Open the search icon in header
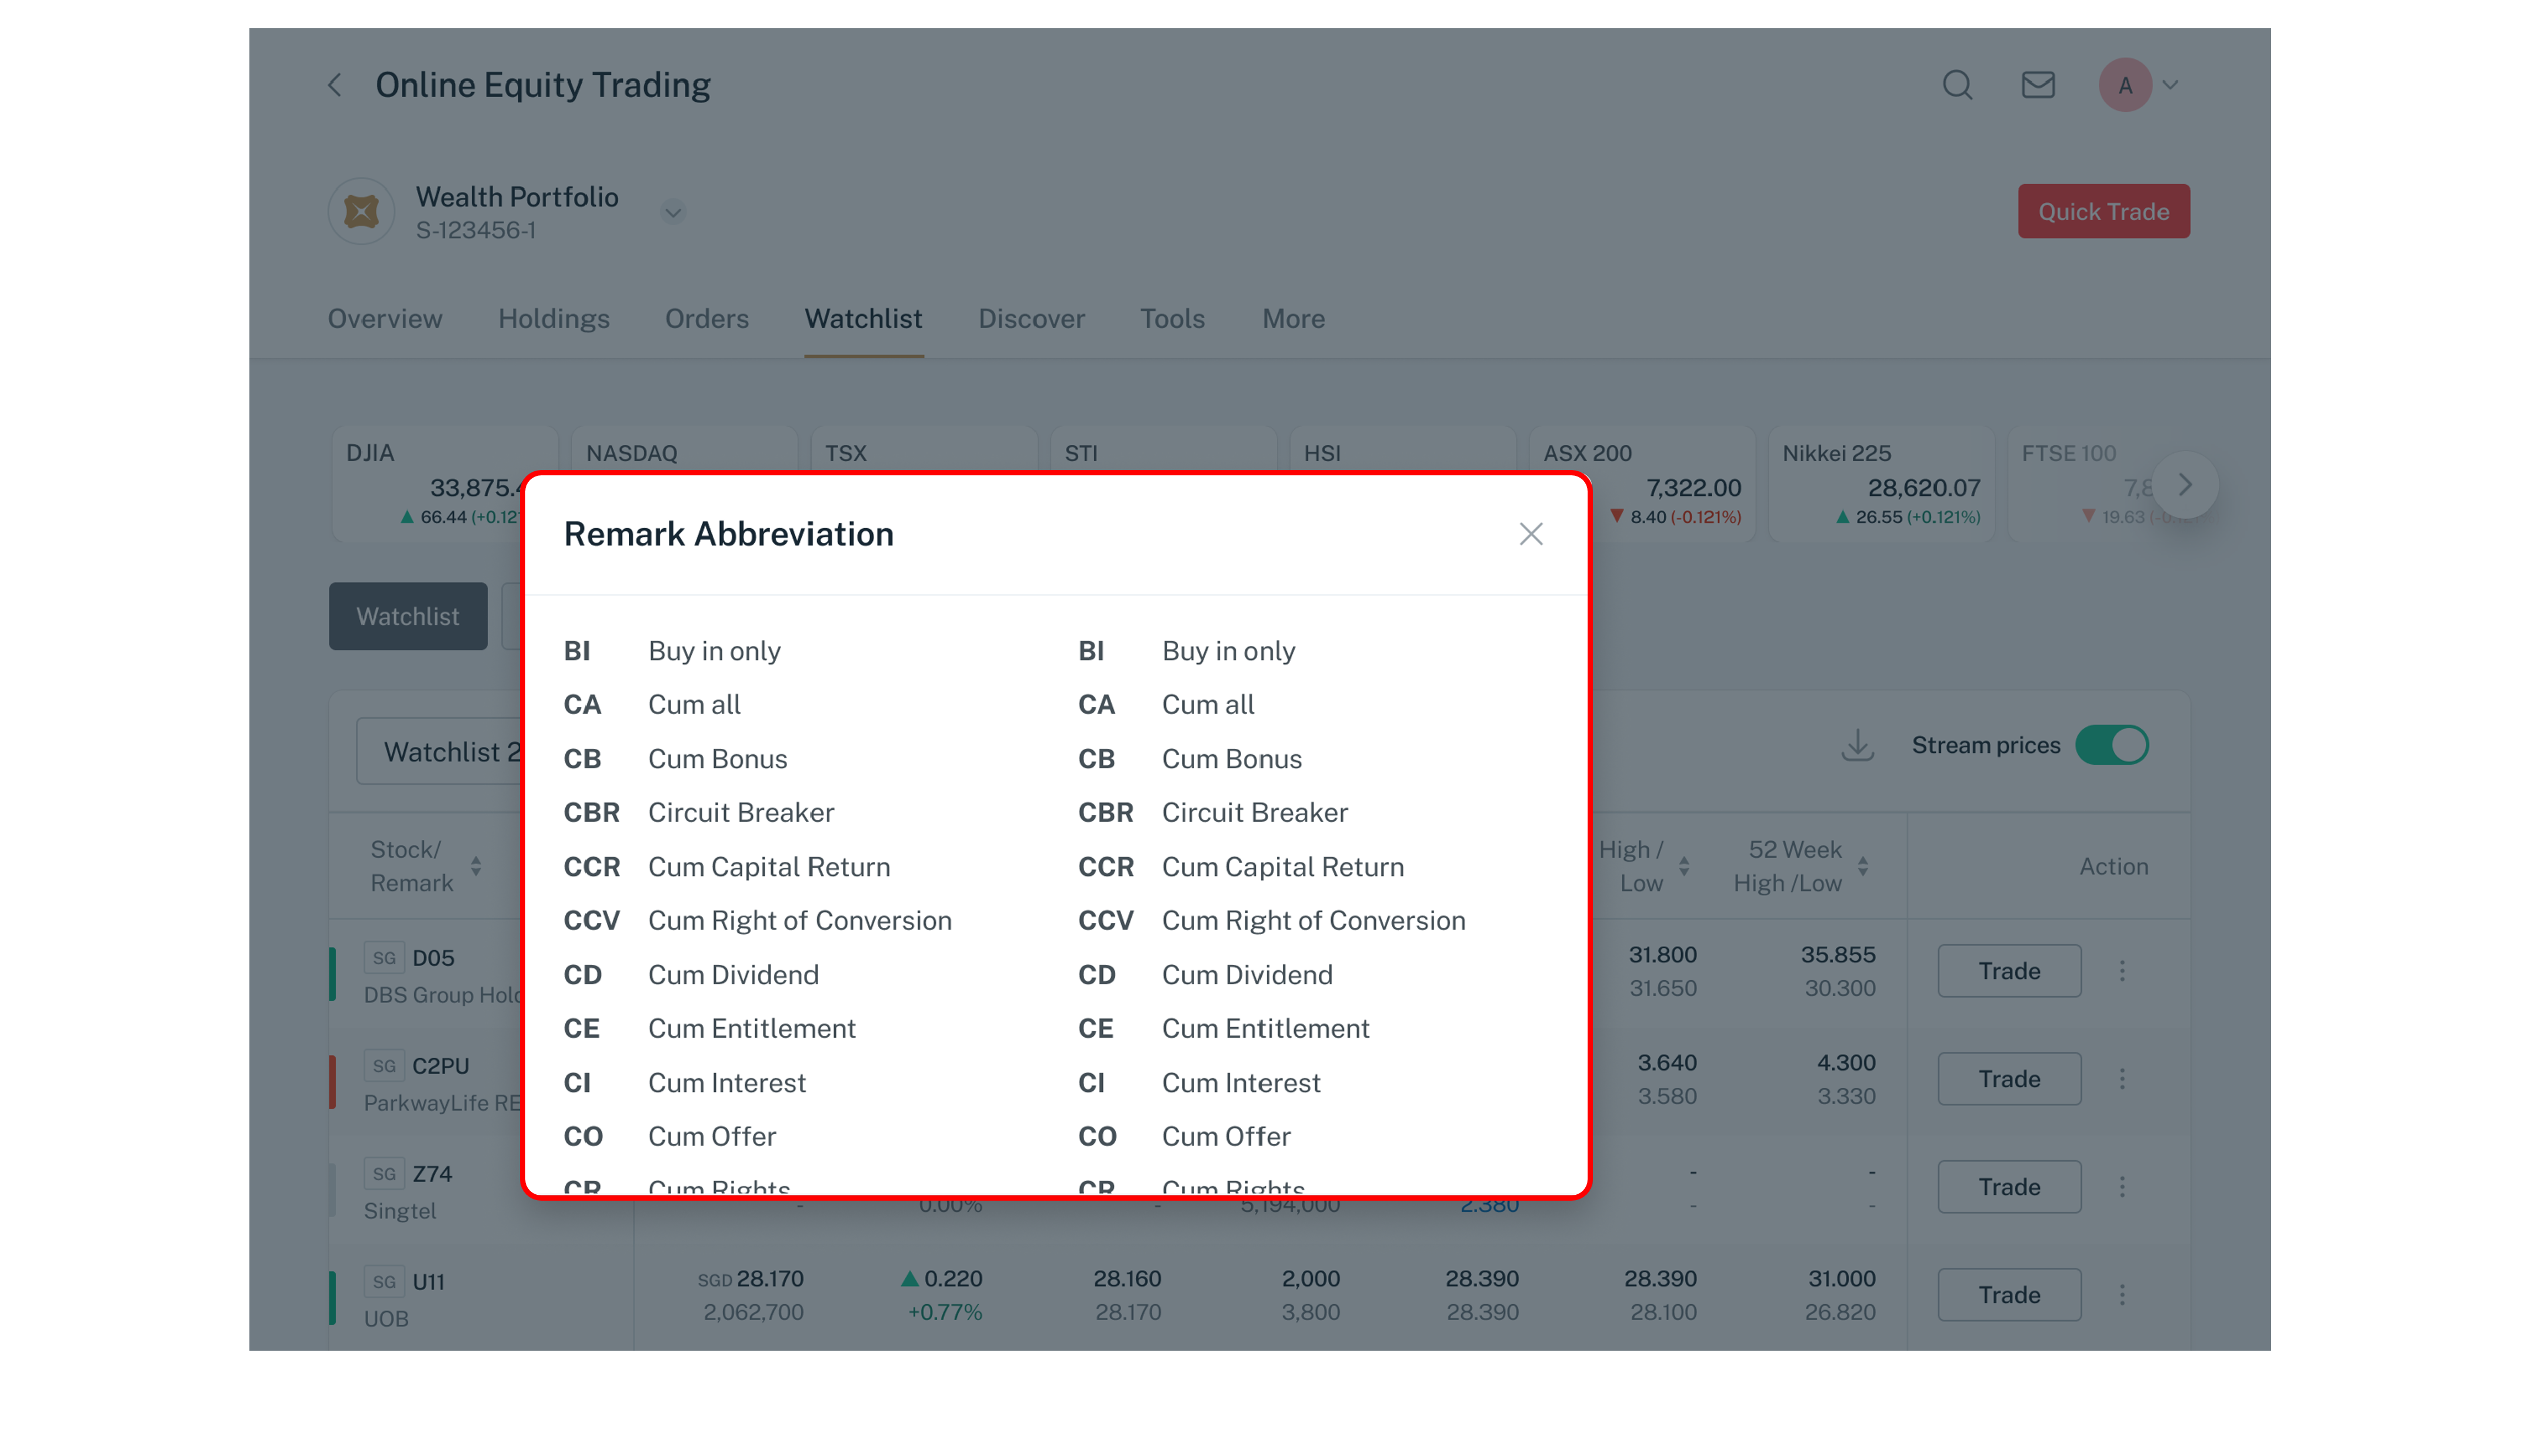This screenshot has width=2527, height=1456. tap(1957, 85)
